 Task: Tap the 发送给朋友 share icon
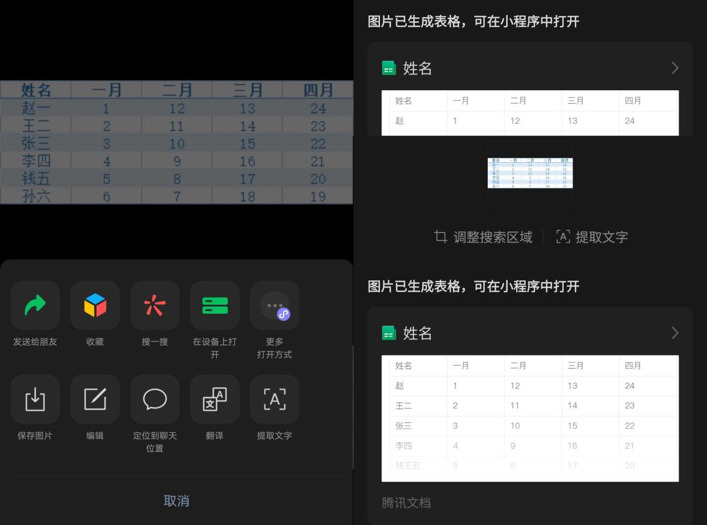(35, 305)
